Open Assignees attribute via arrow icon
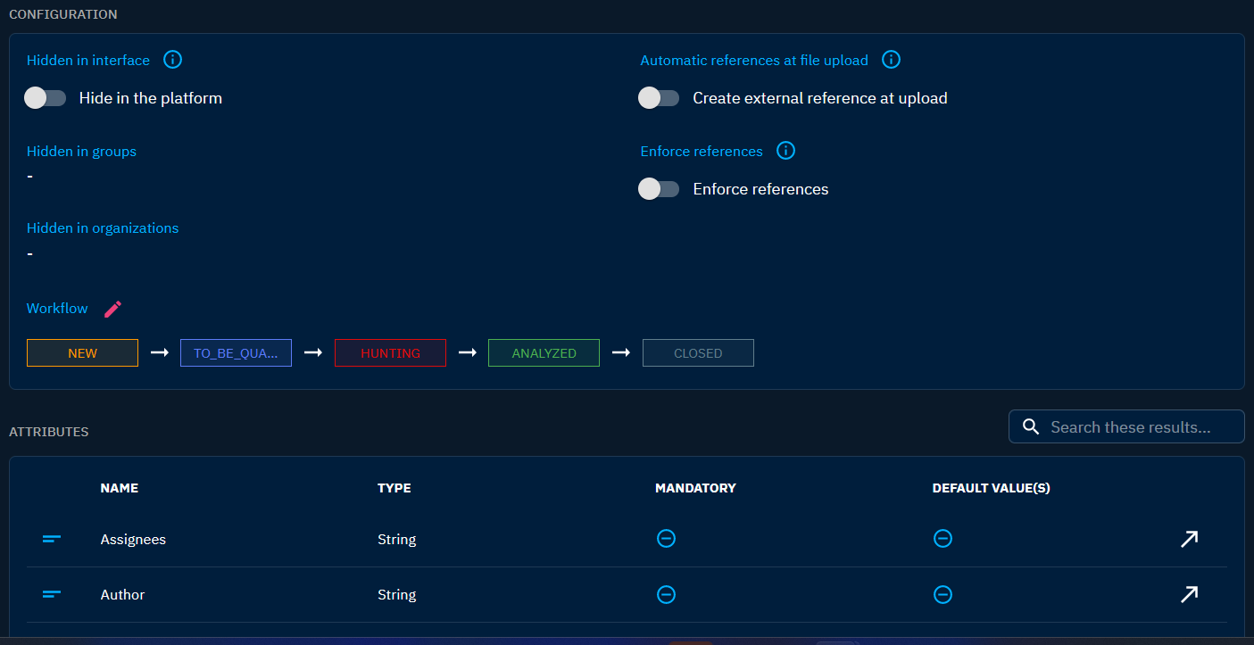Viewport: 1254px width, 645px height. click(1189, 539)
